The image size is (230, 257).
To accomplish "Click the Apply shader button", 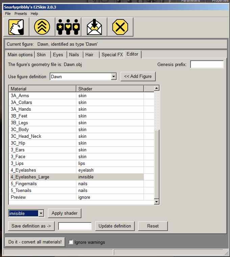I will (x=65, y=213).
